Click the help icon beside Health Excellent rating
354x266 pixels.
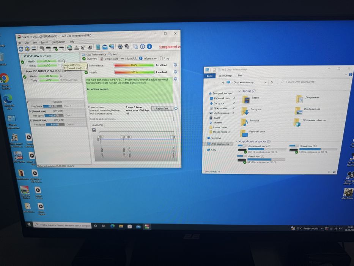[175, 72]
